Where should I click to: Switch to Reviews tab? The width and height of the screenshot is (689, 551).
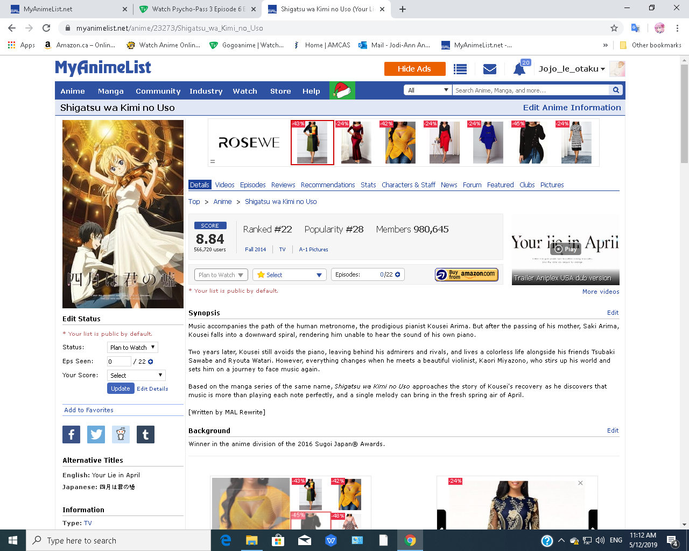[x=283, y=185]
